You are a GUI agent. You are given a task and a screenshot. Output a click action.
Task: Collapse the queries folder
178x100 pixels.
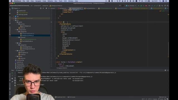[x=17, y=24]
